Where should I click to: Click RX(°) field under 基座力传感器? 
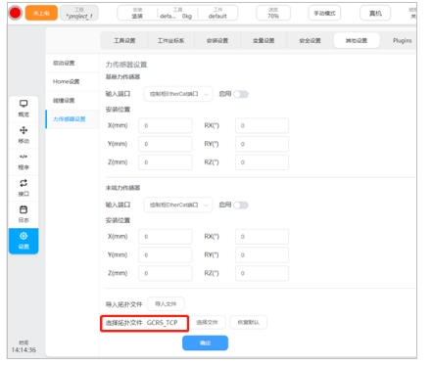pos(262,125)
